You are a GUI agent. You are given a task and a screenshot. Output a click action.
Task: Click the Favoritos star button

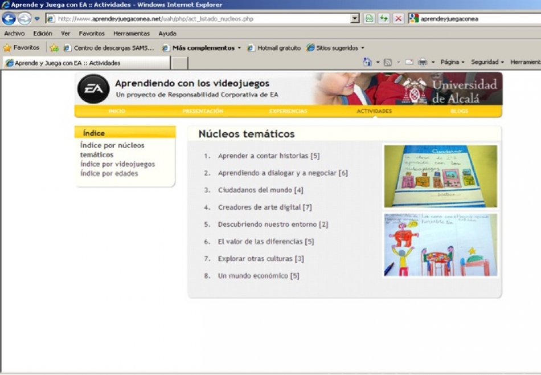[22, 48]
